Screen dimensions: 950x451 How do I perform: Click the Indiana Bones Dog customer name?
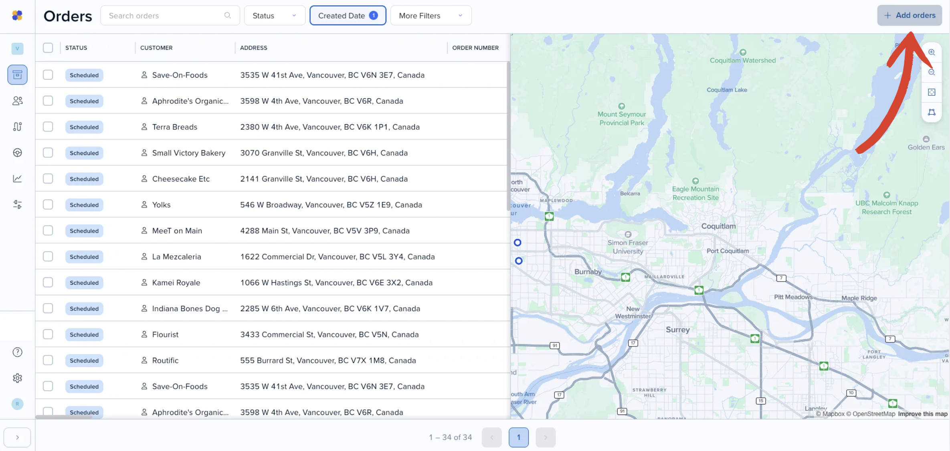(x=190, y=308)
